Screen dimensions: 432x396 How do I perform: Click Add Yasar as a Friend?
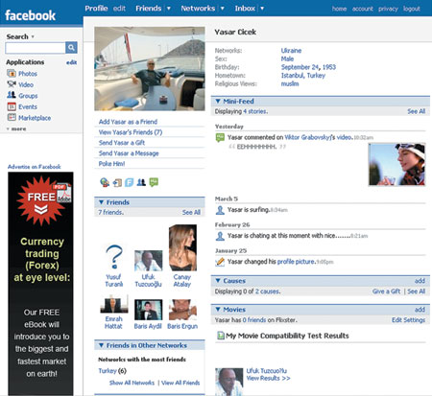click(128, 122)
